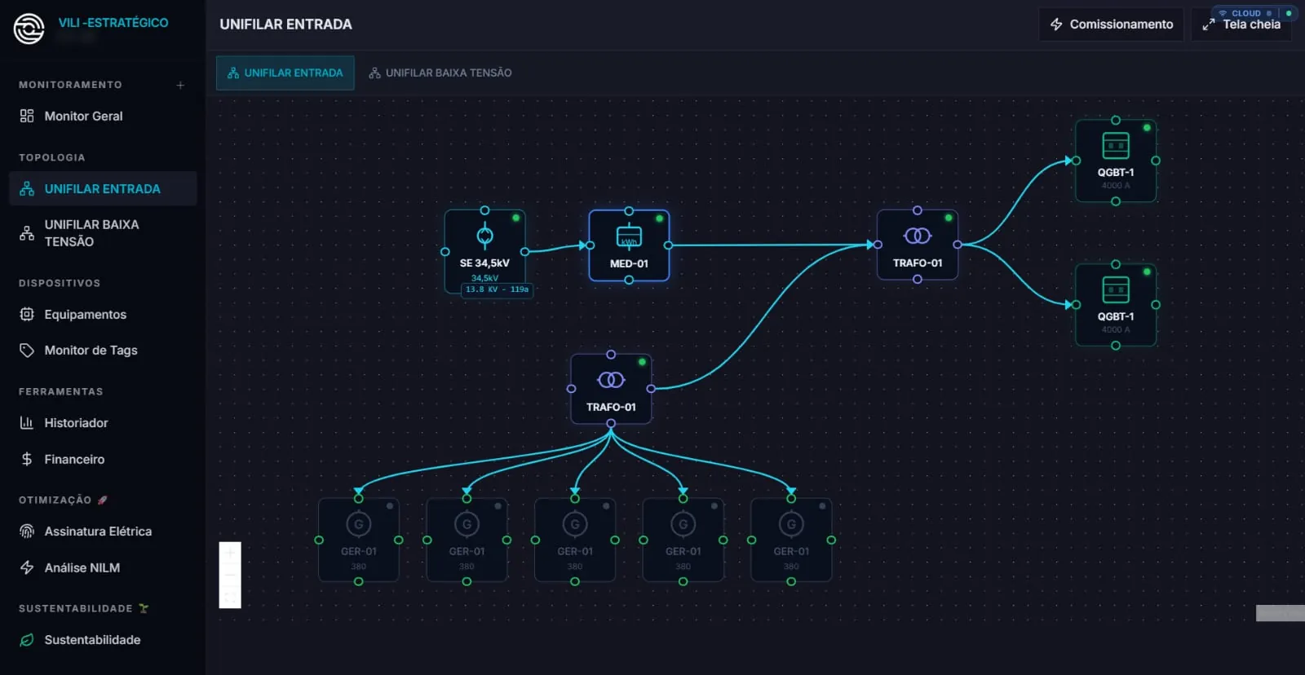Image resolution: width=1305 pixels, height=675 pixels.
Task: Click the VILI app logo icon
Action: click(29, 29)
